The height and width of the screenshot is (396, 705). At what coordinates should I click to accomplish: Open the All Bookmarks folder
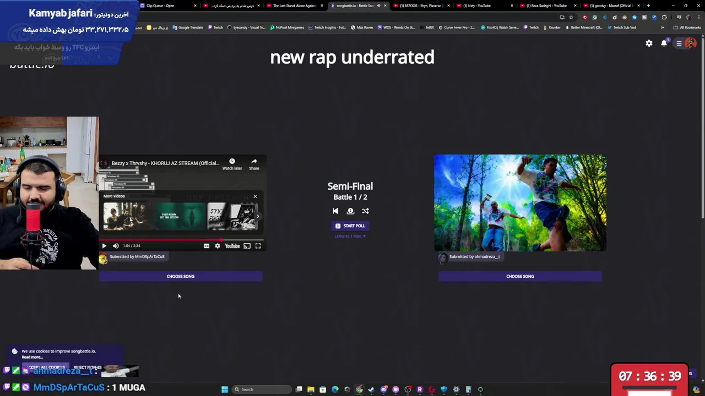(x=687, y=28)
